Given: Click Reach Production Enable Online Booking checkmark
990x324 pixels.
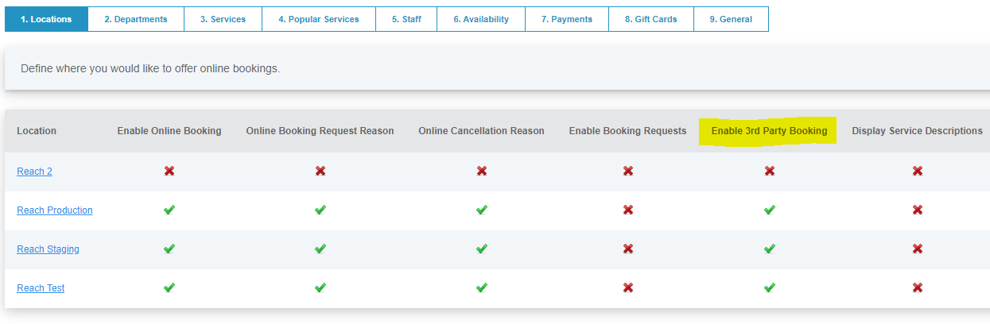Looking at the screenshot, I should pos(169,210).
